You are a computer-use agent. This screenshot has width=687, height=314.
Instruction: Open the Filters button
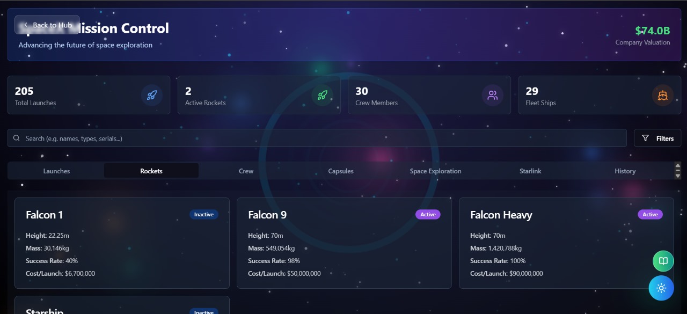point(657,138)
